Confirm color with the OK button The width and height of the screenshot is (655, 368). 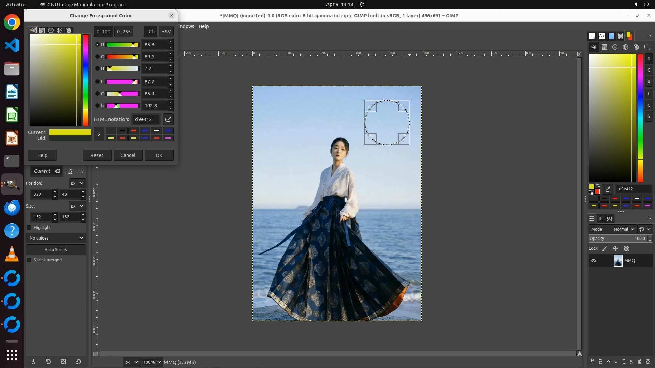159,155
